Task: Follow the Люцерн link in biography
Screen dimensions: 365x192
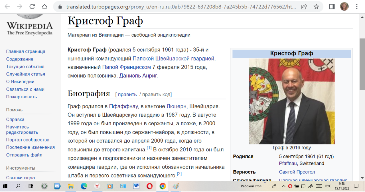Action: [177, 107]
